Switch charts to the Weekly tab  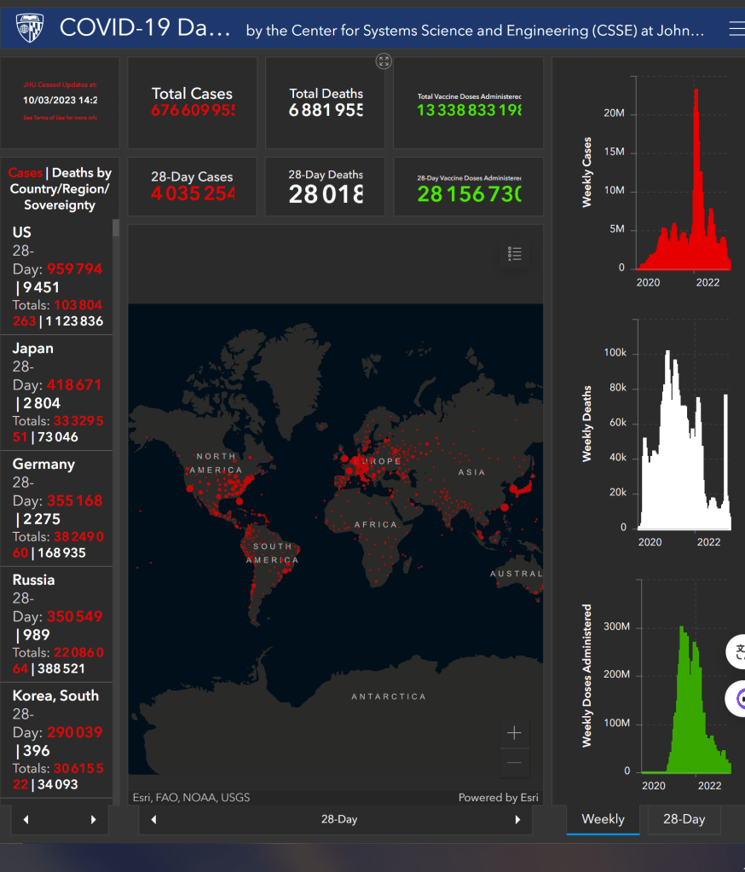tap(603, 819)
